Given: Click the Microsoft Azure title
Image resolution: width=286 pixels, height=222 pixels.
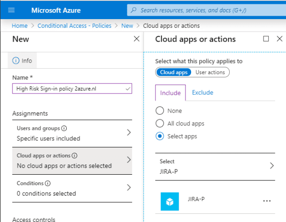Looking at the screenshot, I should point(56,10).
